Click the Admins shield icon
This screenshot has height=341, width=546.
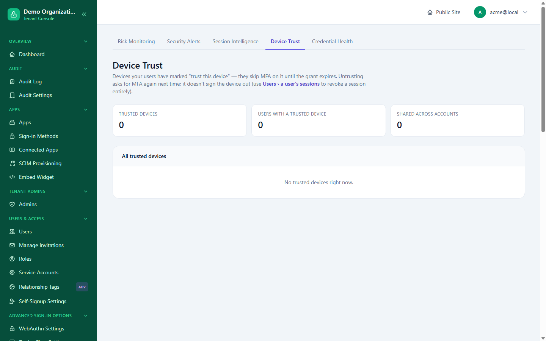12,204
